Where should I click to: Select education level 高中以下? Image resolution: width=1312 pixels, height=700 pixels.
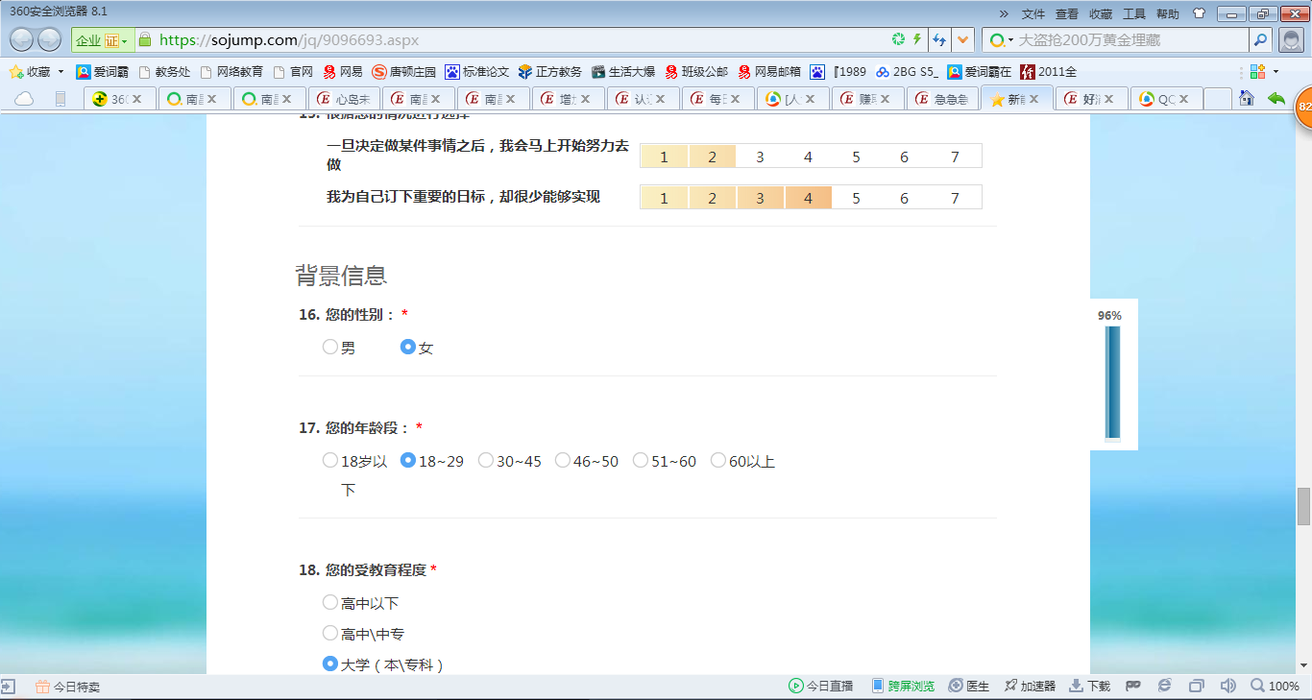tap(330, 603)
